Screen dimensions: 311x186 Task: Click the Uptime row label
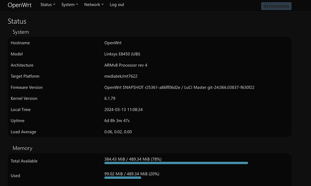click(x=18, y=120)
